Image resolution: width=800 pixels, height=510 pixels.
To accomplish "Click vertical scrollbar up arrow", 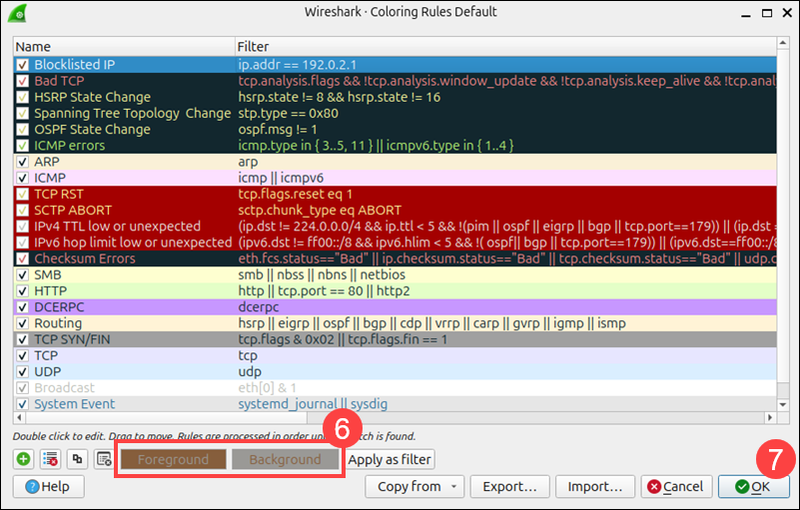I will 783,43.
